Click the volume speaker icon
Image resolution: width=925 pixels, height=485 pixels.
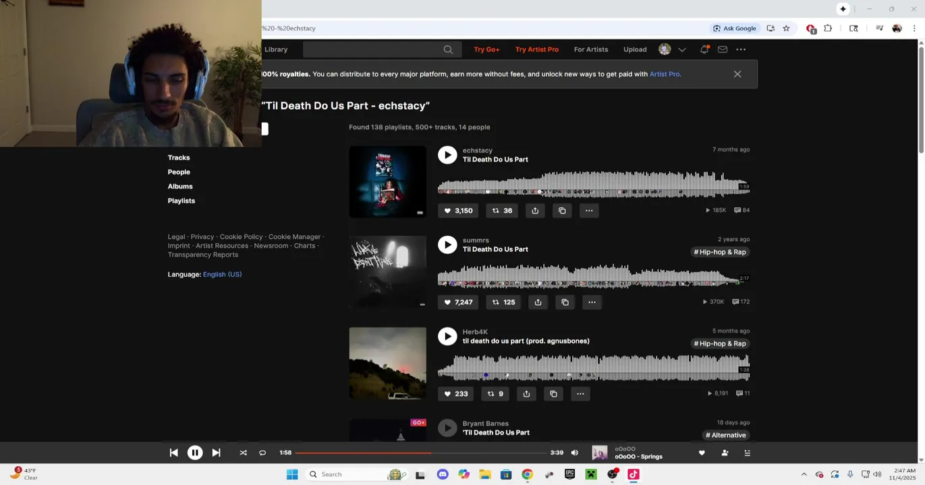pyautogui.click(x=575, y=453)
